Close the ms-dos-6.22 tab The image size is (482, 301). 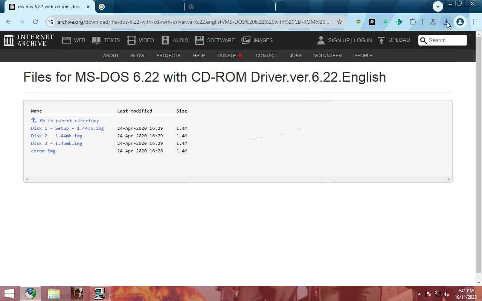[x=88, y=7]
